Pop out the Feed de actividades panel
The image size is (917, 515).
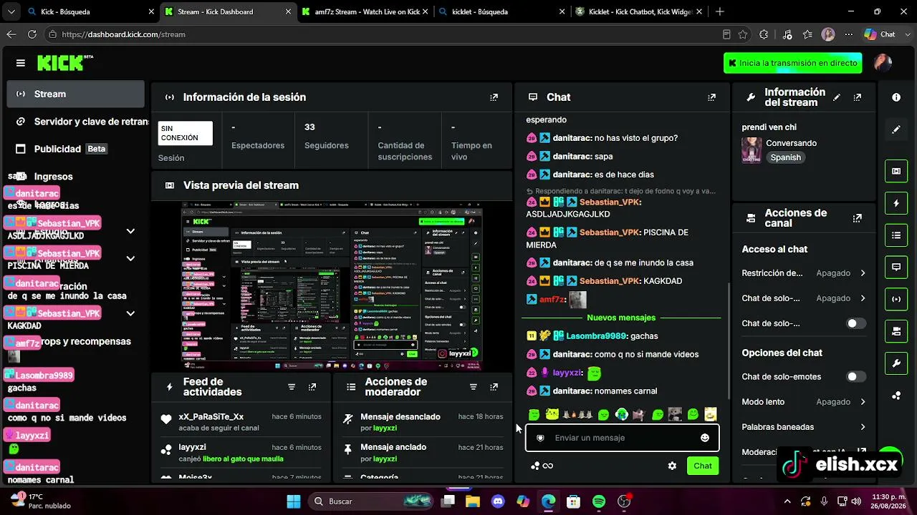point(312,387)
